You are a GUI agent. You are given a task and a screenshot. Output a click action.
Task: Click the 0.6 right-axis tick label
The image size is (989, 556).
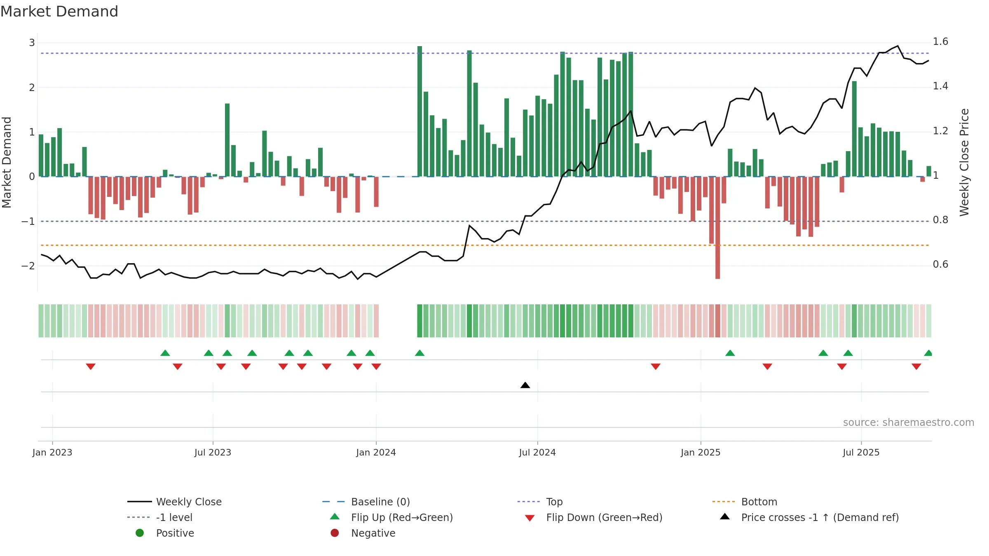click(x=940, y=264)
